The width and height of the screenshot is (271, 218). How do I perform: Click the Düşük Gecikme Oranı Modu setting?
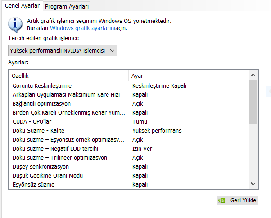coord(48,175)
